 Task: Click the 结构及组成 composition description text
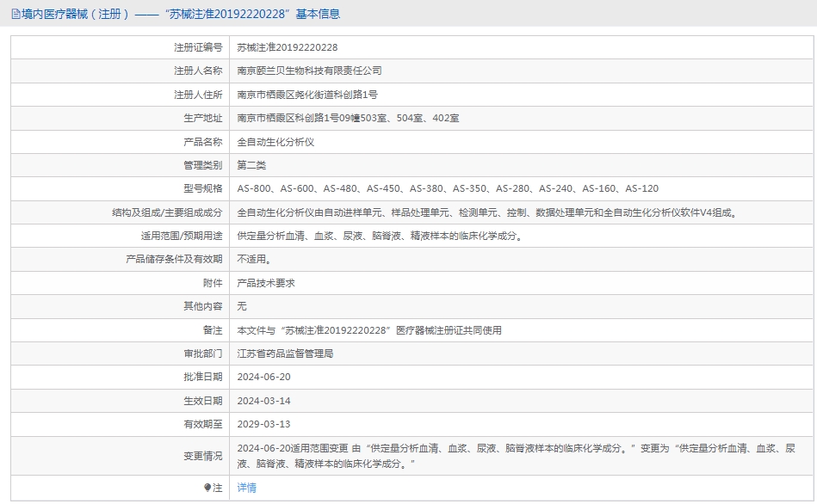point(487,212)
